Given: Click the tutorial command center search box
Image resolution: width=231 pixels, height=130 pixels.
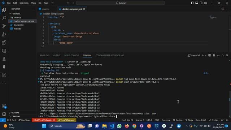Looking at the screenshot, I should tap(120, 3).
